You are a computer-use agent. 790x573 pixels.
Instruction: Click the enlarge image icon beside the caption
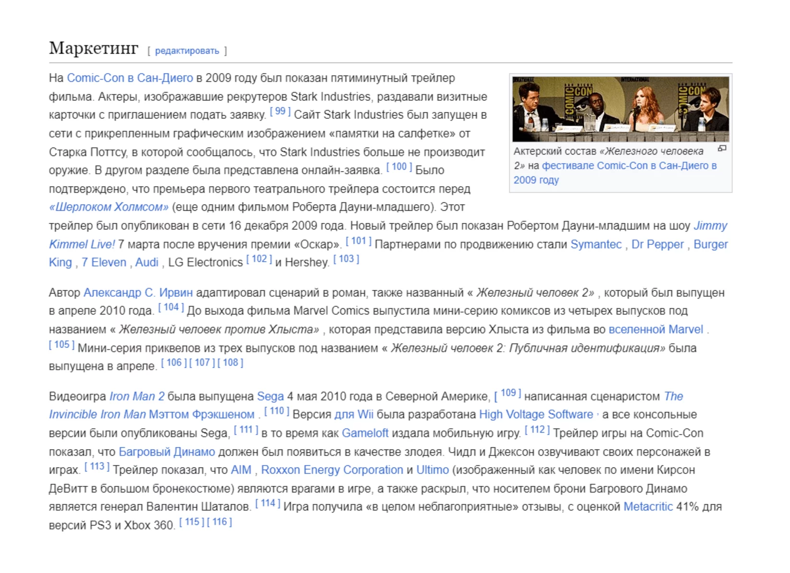pyautogui.click(x=722, y=149)
